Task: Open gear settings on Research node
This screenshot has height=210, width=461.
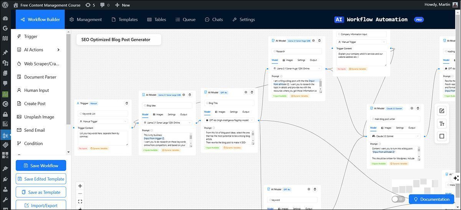Action: tap(313, 40)
